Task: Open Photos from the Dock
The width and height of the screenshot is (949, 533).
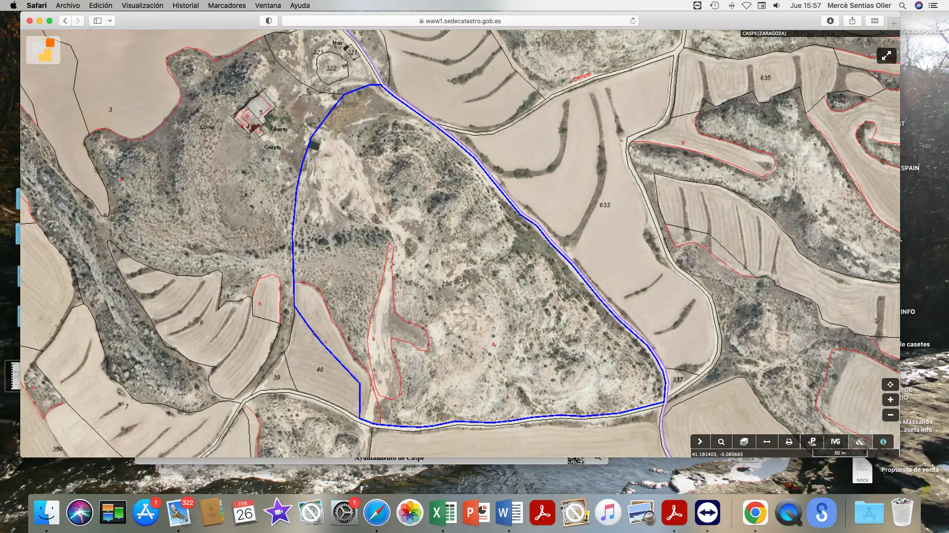Action: pyautogui.click(x=410, y=513)
